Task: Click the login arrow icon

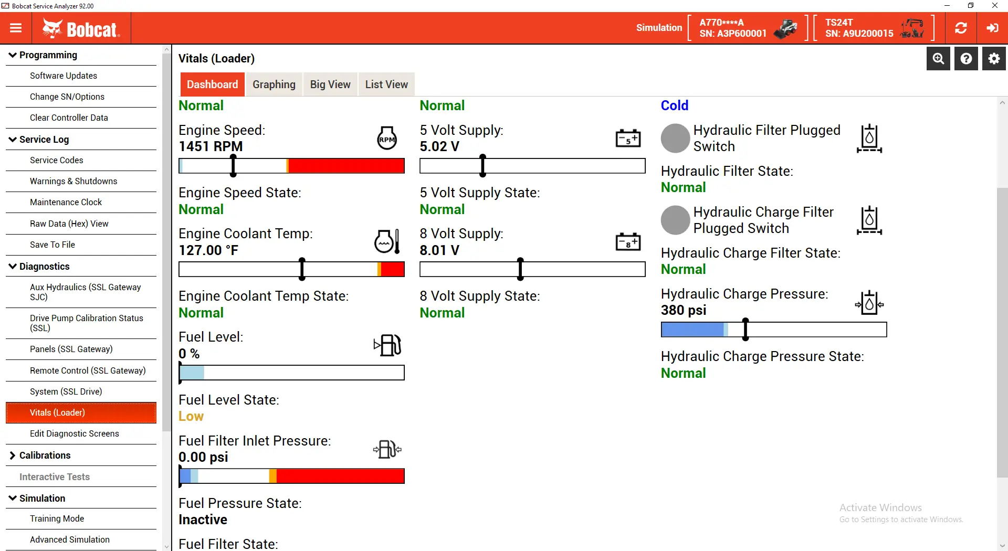Action: 992,28
